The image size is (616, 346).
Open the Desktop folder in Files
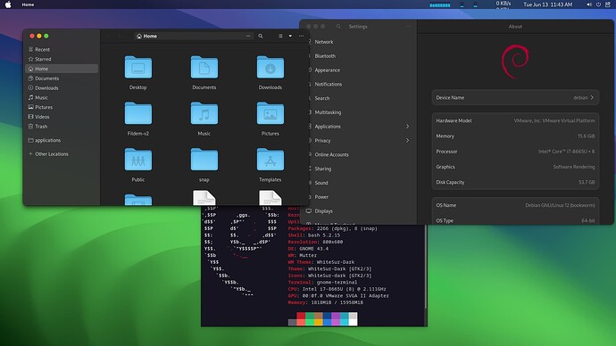(137, 68)
